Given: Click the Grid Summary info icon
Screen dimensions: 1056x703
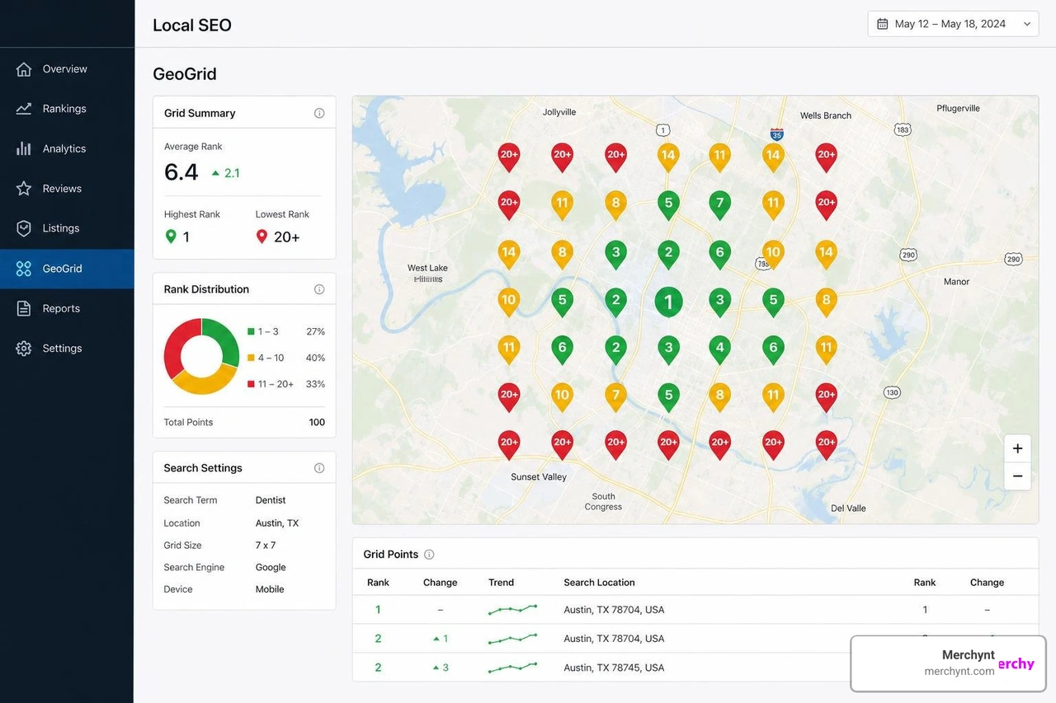Looking at the screenshot, I should tap(319, 113).
